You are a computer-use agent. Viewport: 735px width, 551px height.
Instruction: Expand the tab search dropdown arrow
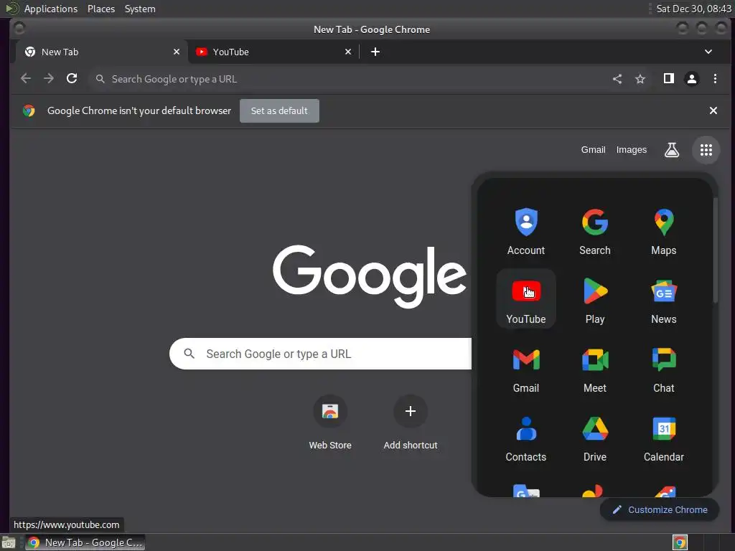(708, 52)
